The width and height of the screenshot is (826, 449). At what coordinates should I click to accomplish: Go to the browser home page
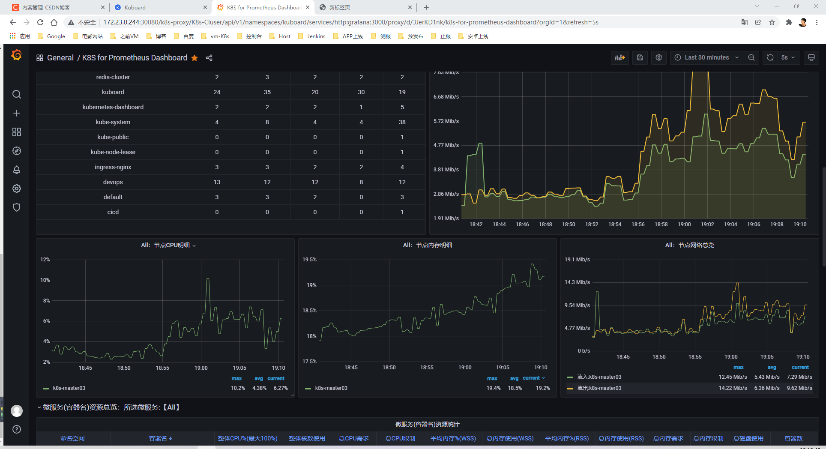(54, 22)
